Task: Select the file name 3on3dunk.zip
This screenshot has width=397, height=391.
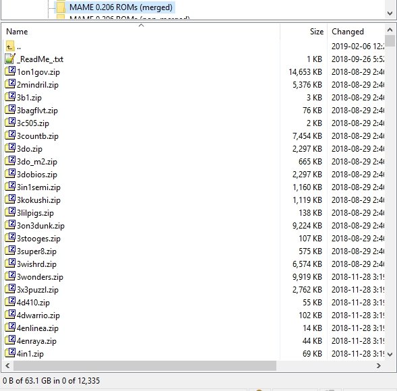Action: [40, 226]
